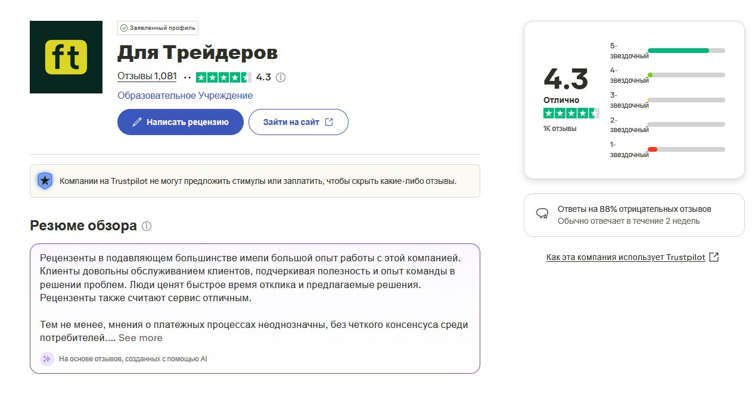755x394 pixels.
Task: Click the pencil icon in Написать рецензию
Action: pyautogui.click(x=137, y=122)
